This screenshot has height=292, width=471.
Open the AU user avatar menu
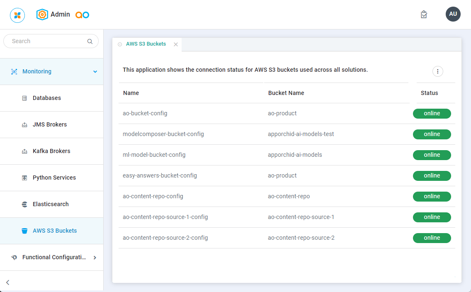[453, 14]
